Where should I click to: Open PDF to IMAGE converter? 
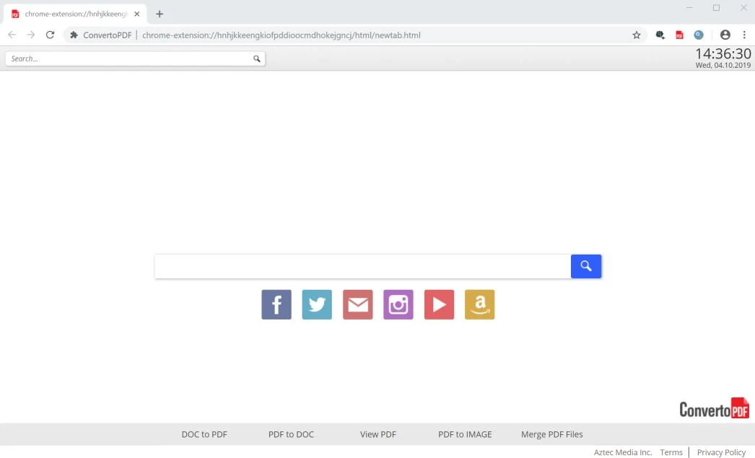coord(465,434)
